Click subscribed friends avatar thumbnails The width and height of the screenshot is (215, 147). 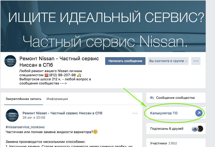(x=197, y=129)
